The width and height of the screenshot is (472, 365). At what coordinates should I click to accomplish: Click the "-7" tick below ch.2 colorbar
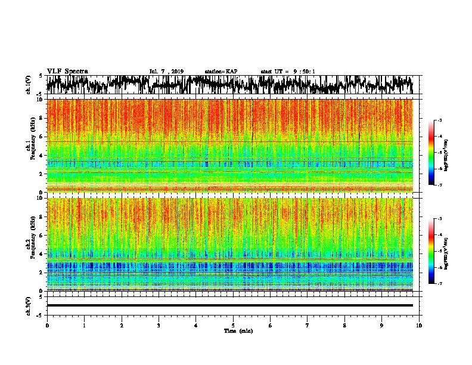click(440, 284)
